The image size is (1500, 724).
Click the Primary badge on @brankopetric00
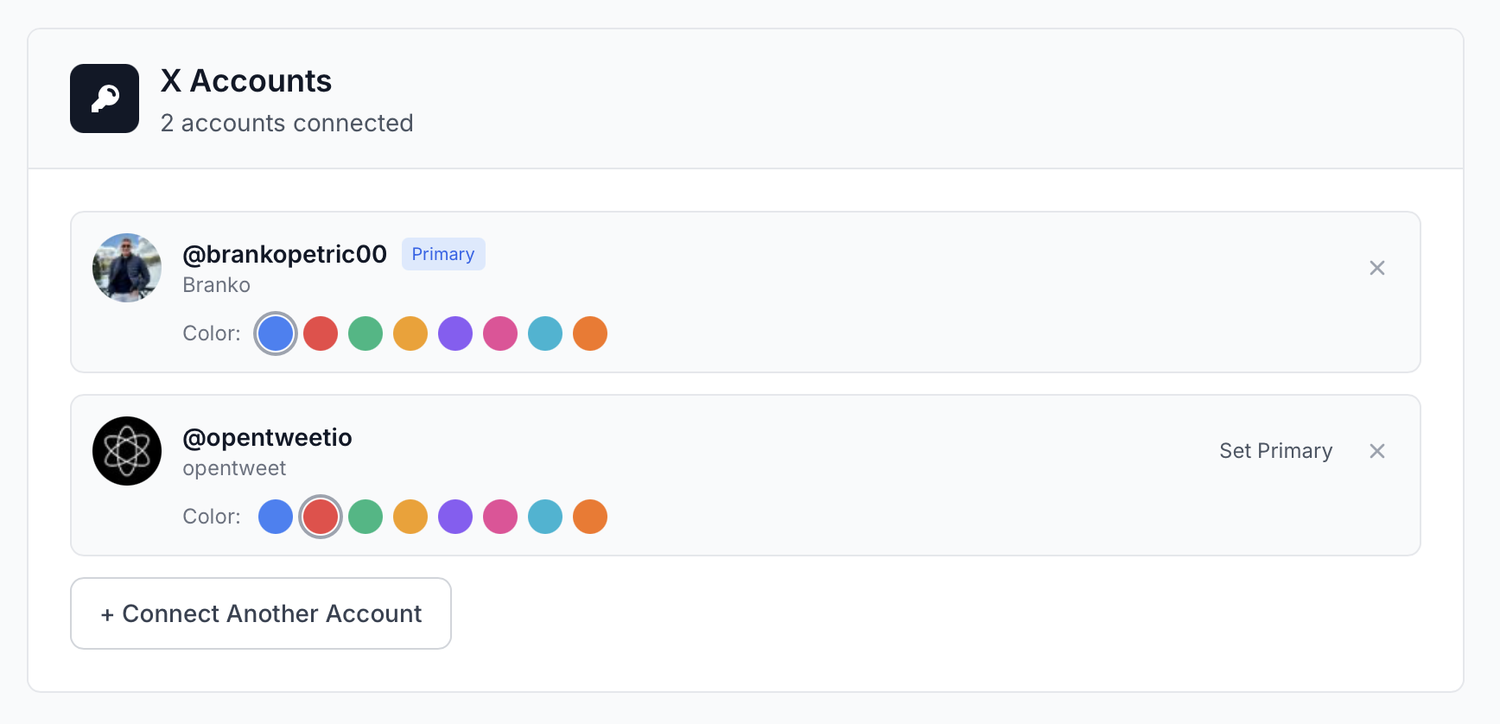click(443, 254)
